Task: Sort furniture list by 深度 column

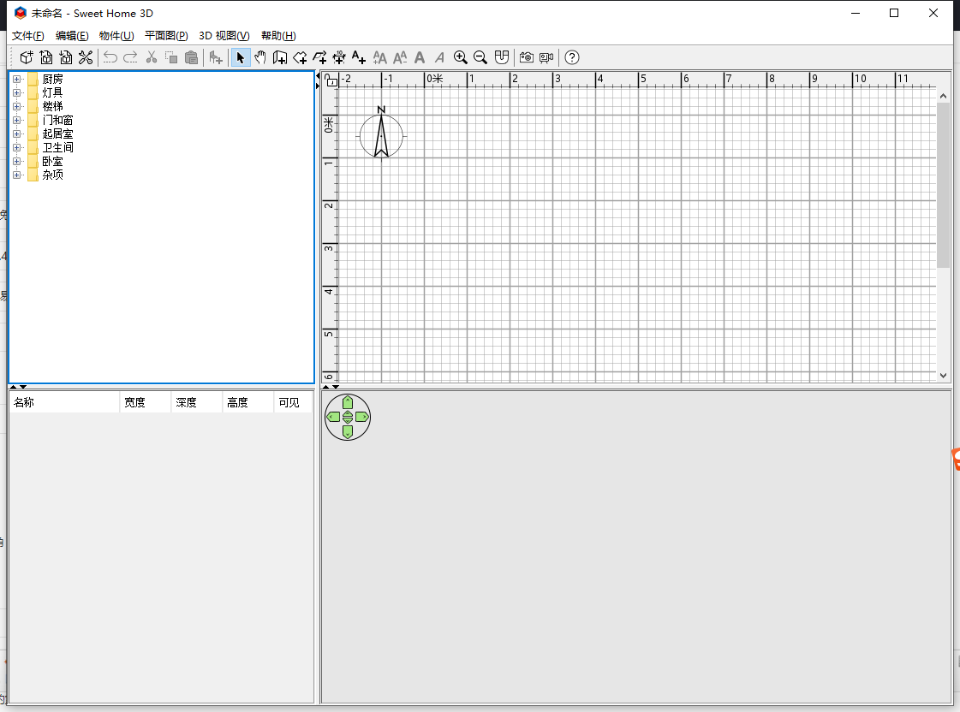Action: pyautogui.click(x=196, y=402)
